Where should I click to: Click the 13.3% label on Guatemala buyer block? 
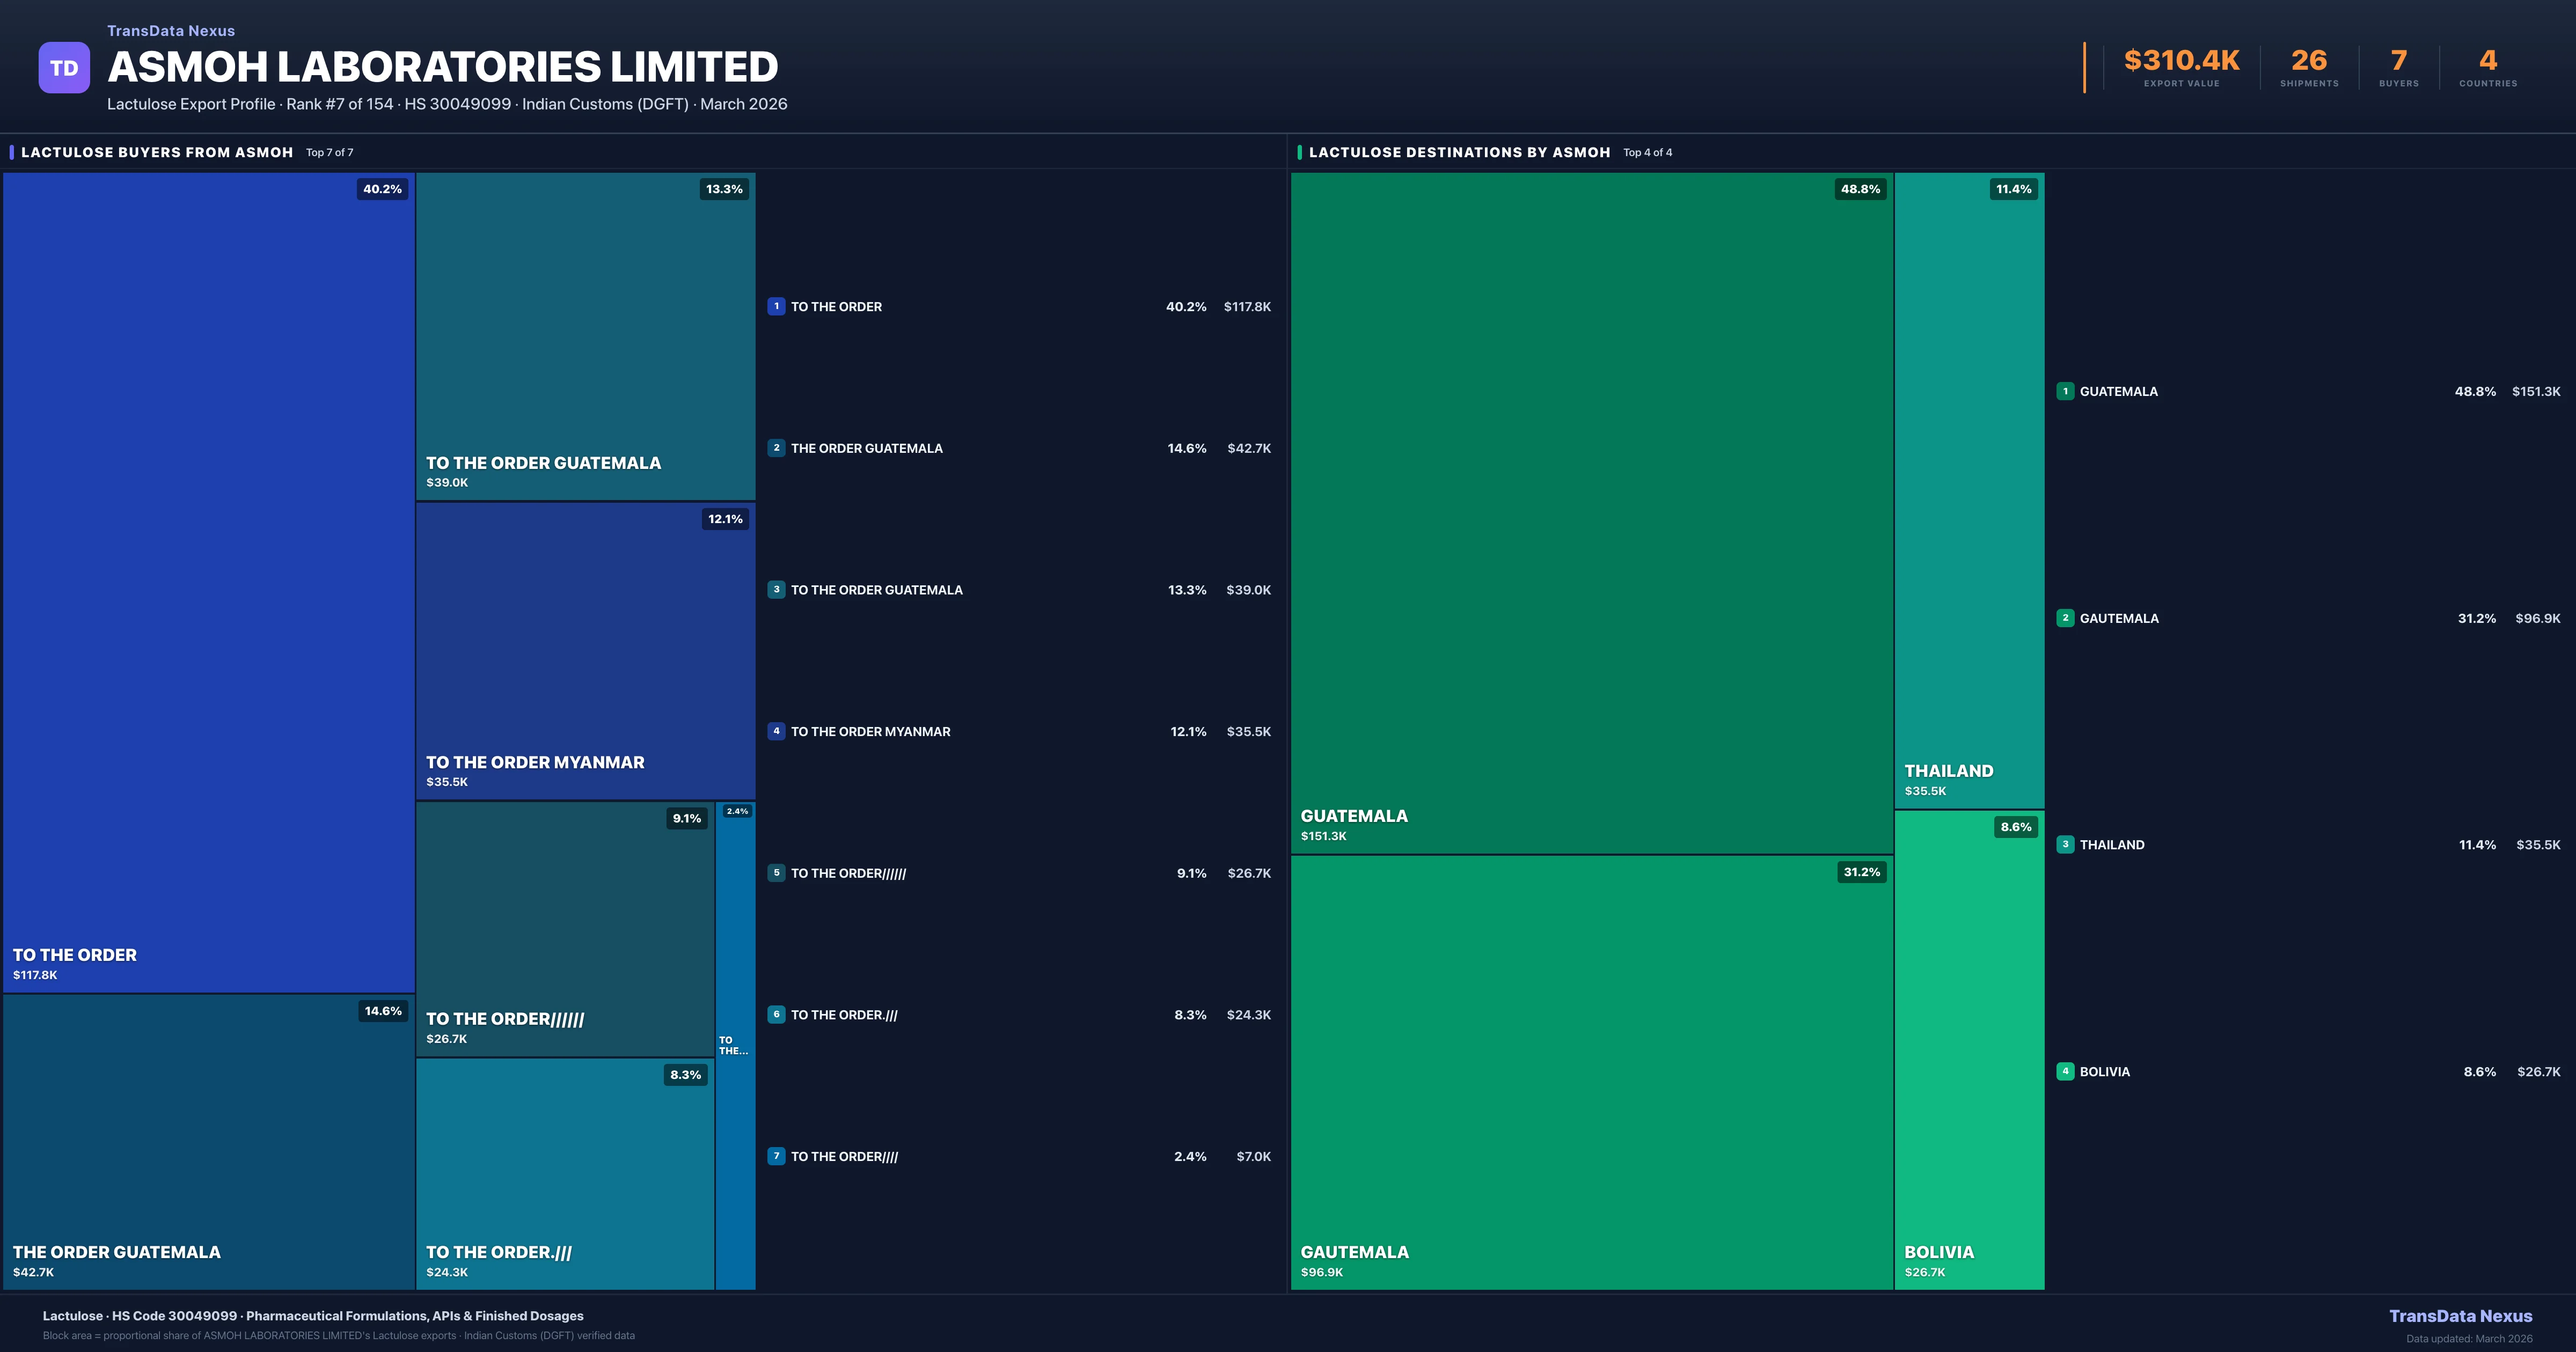(724, 189)
